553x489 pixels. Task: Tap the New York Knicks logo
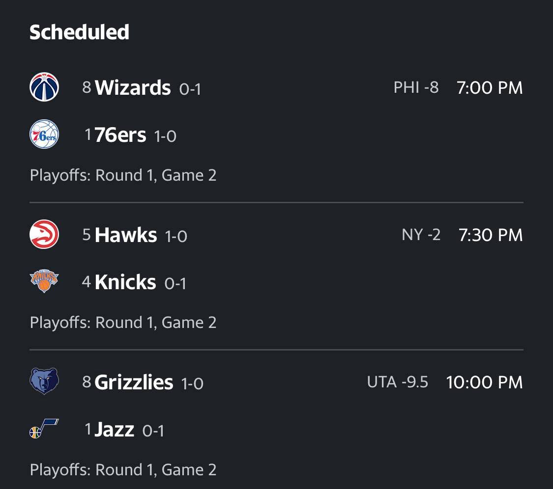tap(44, 281)
